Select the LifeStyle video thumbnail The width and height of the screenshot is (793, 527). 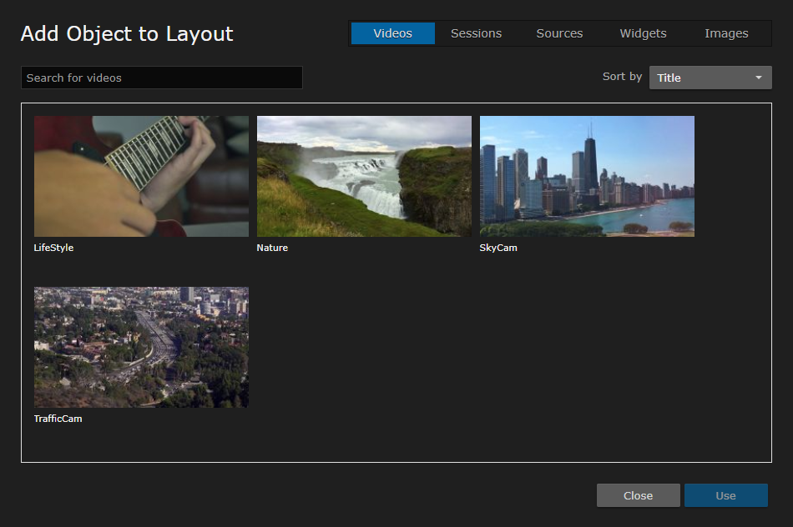coord(140,176)
